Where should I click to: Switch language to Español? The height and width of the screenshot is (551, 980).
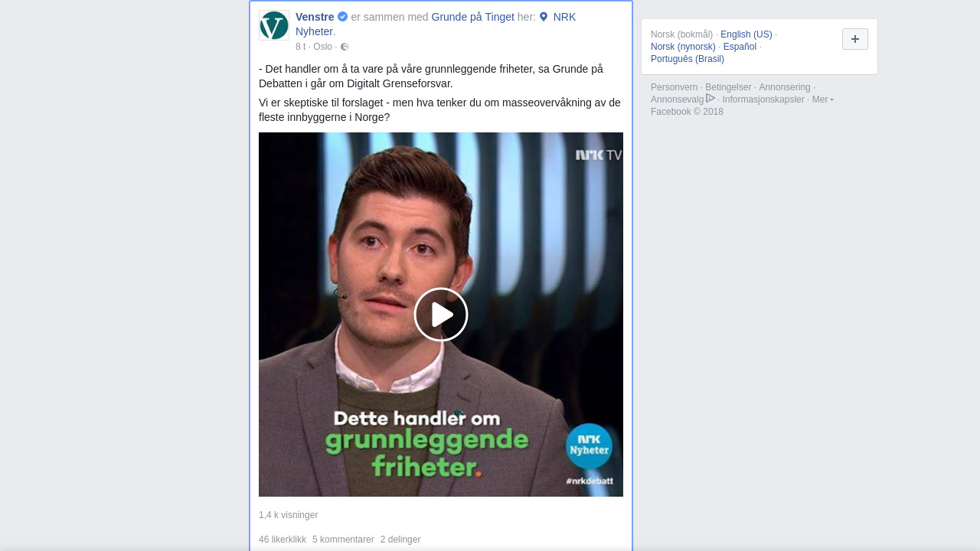click(740, 47)
